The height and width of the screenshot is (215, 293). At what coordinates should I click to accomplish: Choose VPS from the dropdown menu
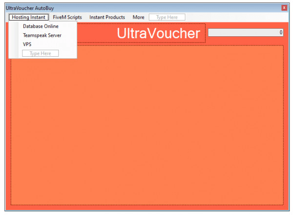click(27, 44)
